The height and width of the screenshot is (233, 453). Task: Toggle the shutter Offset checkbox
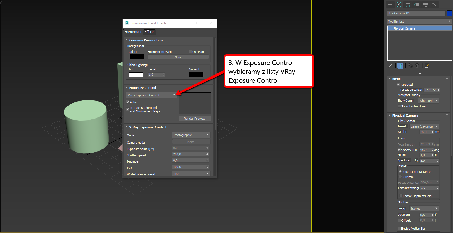click(399, 220)
